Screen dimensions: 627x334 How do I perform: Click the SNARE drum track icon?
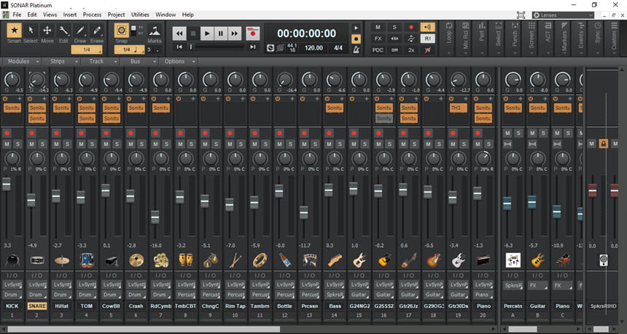coord(37,260)
